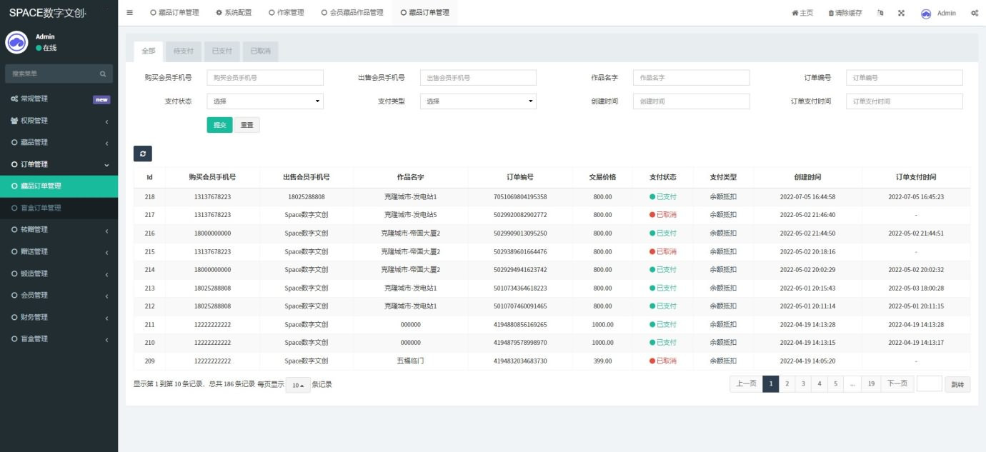Open the page size 10 dropdown
The height and width of the screenshot is (452, 986).
coord(298,385)
